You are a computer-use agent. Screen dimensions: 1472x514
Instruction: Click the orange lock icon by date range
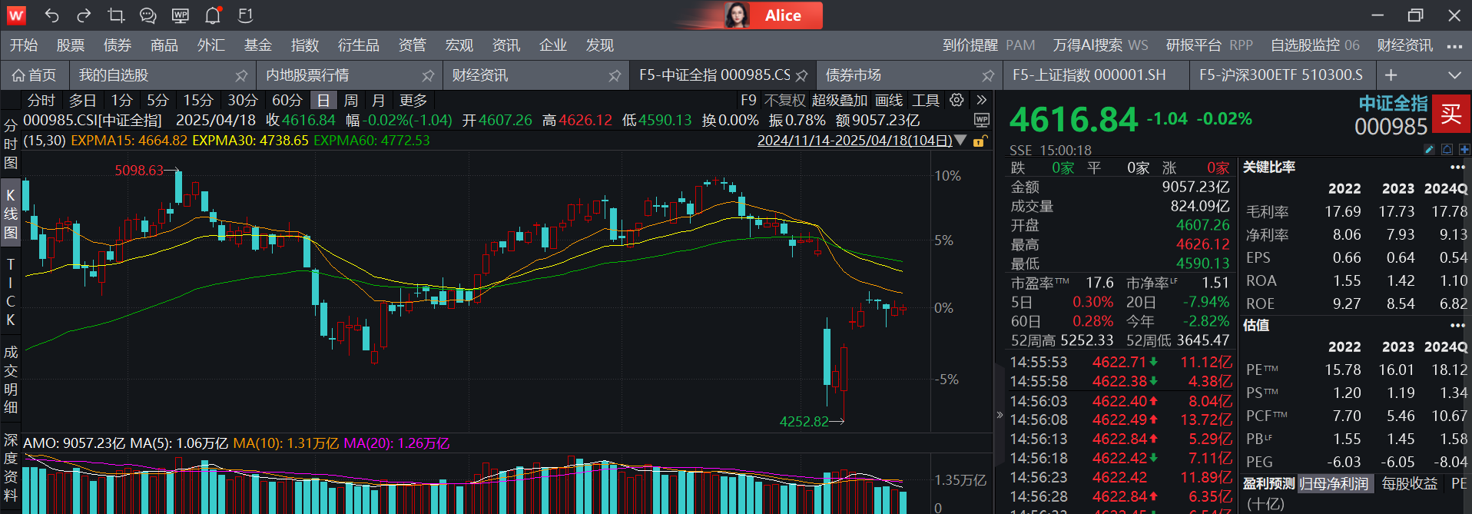[979, 141]
